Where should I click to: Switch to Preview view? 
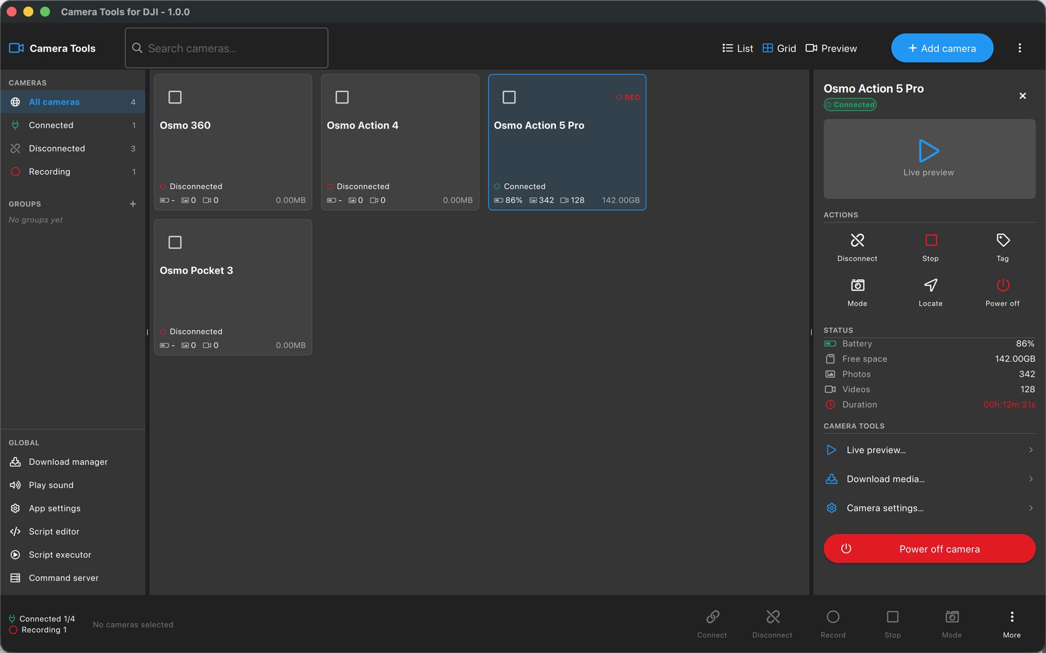pyautogui.click(x=831, y=48)
